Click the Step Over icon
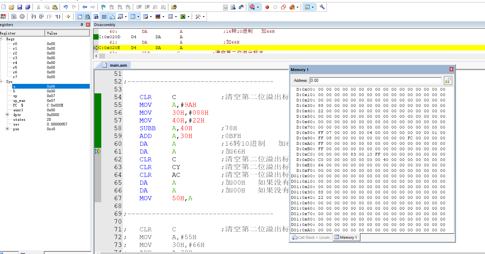Screen dimensions: 485x254 [41, 17]
